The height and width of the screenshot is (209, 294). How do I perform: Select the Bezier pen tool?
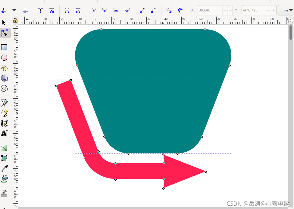point(4,103)
